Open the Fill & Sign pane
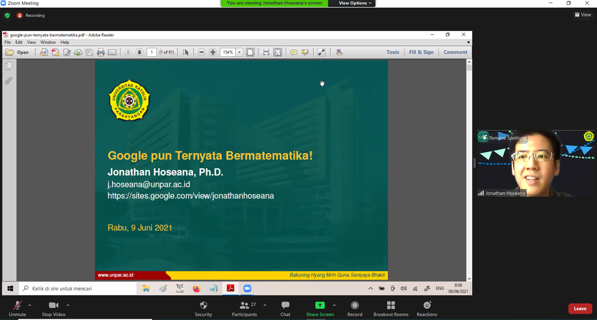Image resolution: width=597 pixels, height=320 pixels. coord(421,52)
